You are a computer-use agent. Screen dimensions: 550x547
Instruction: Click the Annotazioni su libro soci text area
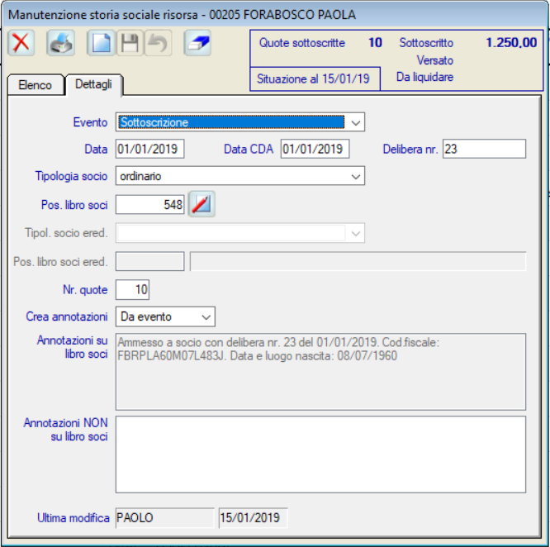(x=320, y=372)
